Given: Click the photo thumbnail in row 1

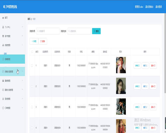Looking at the screenshot, I should [121, 65].
